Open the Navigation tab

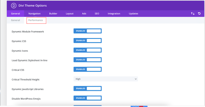tap(34, 14)
